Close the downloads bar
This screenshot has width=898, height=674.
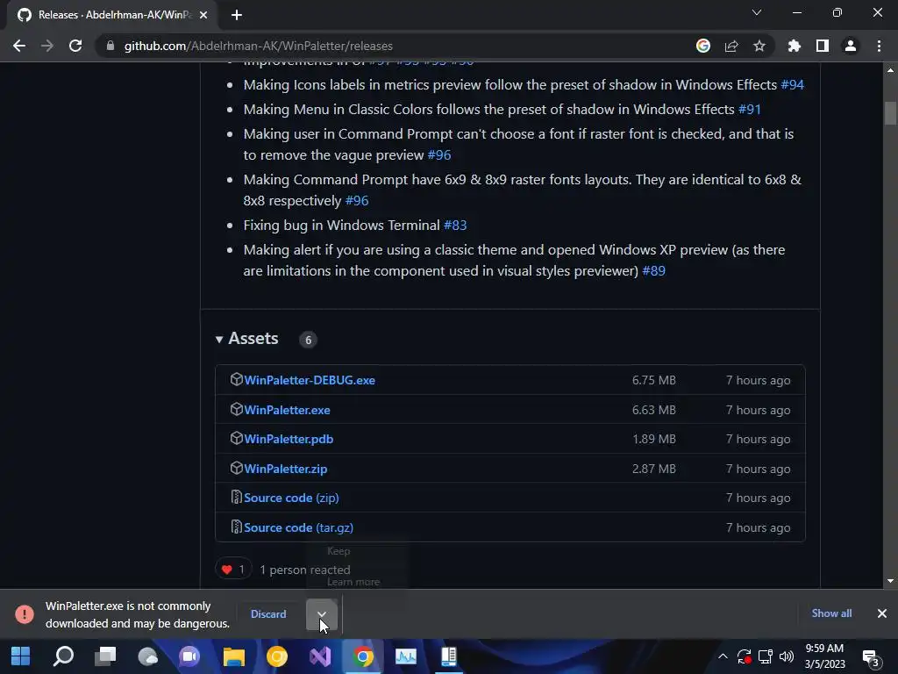coord(881,613)
